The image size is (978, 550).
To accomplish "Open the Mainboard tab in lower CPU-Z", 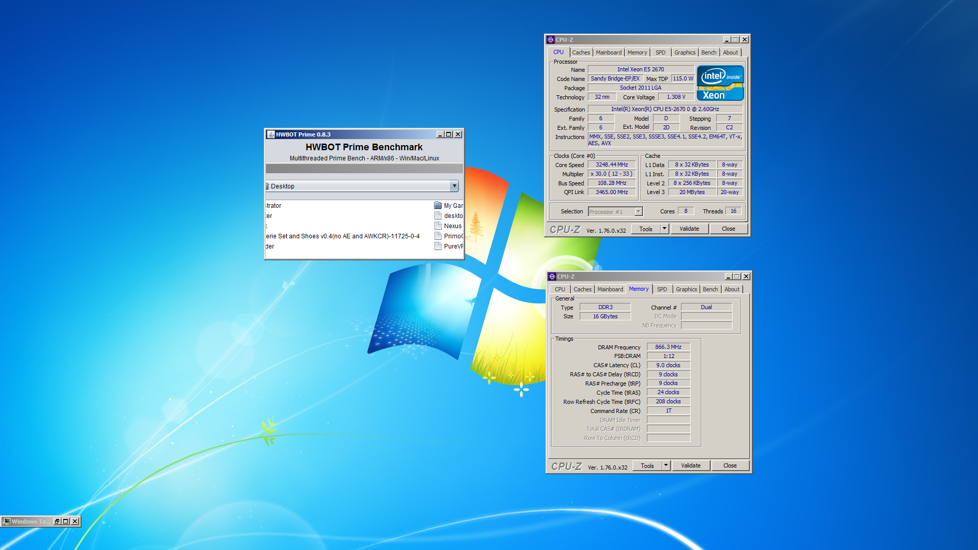I will pyautogui.click(x=610, y=289).
